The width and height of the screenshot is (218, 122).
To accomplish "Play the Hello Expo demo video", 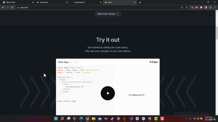I will (x=108, y=93).
